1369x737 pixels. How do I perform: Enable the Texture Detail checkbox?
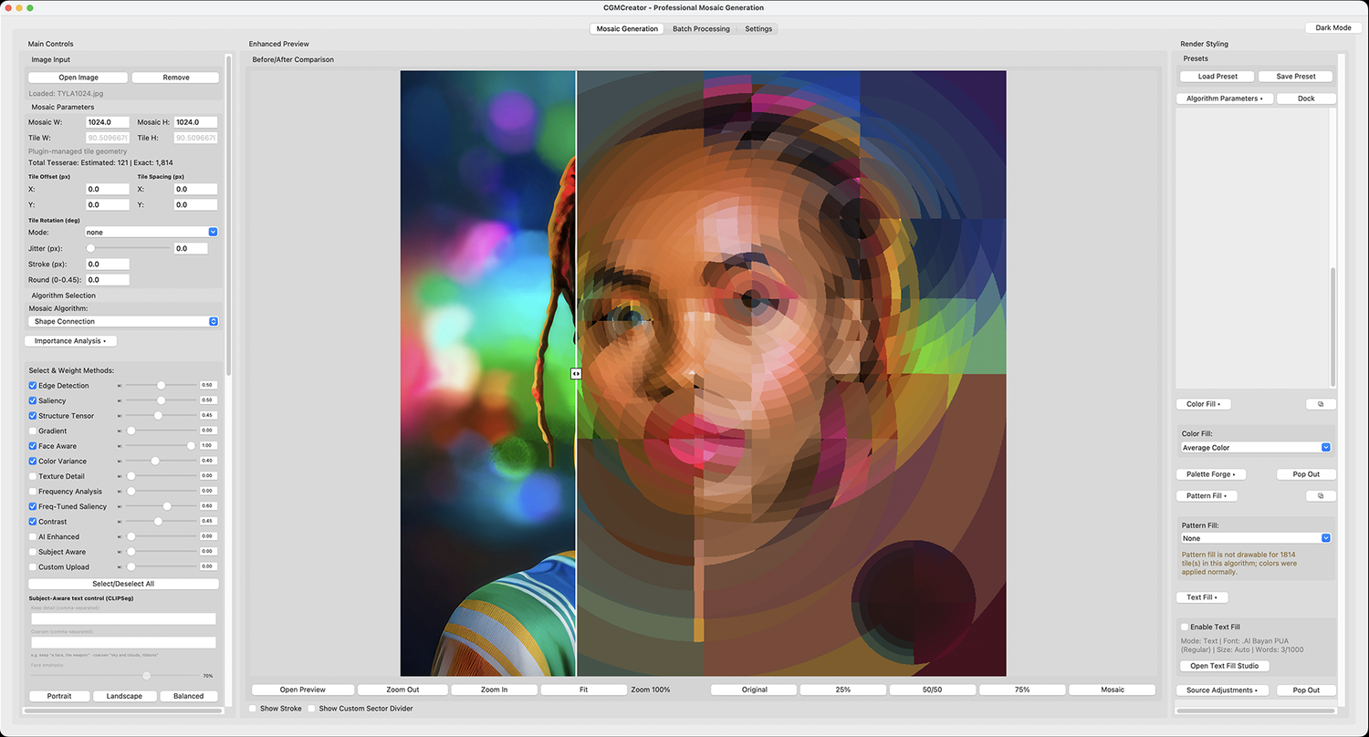point(33,476)
